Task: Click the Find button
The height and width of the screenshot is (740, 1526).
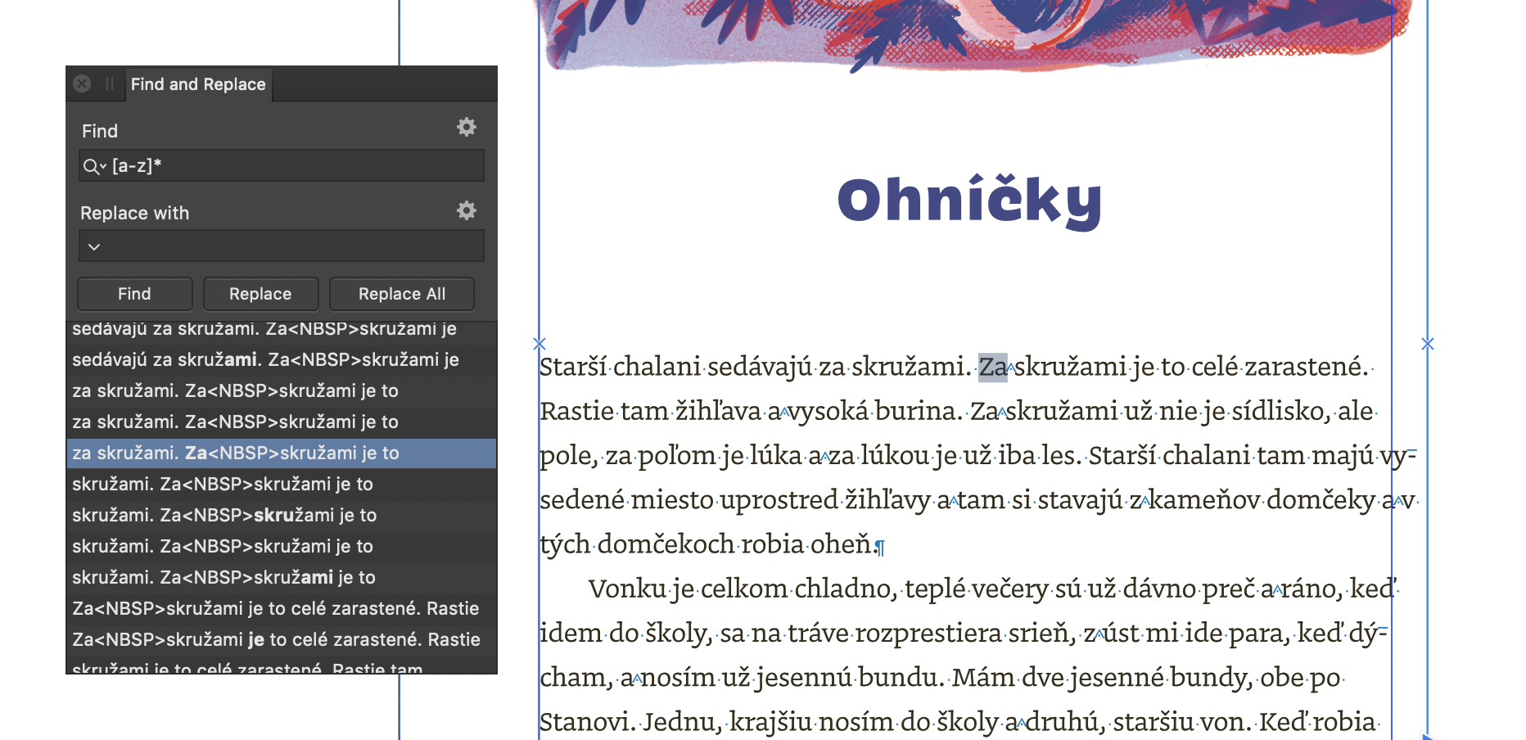Action: tap(134, 294)
